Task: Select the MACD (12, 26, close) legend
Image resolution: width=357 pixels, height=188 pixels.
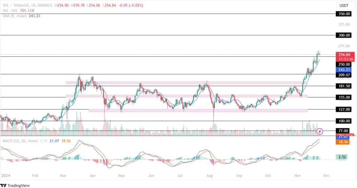Action: coord(20,141)
